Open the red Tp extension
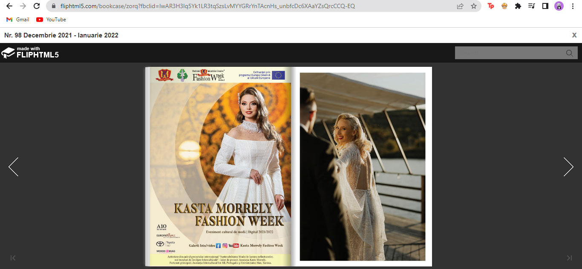This screenshot has width=582, height=269. pyautogui.click(x=491, y=6)
